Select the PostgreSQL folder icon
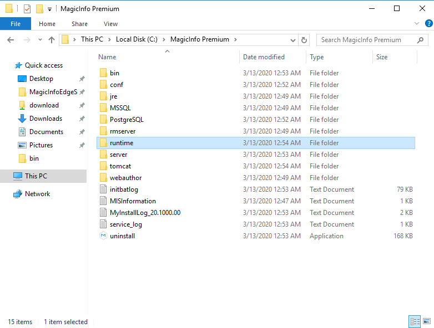The image size is (434, 328). click(x=103, y=119)
